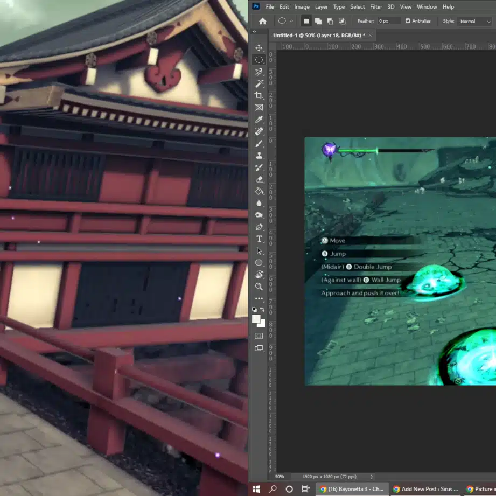Viewport: 496px width, 496px height.
Task: Choose Intersect with Selection mode
Action: pos(342,21)
